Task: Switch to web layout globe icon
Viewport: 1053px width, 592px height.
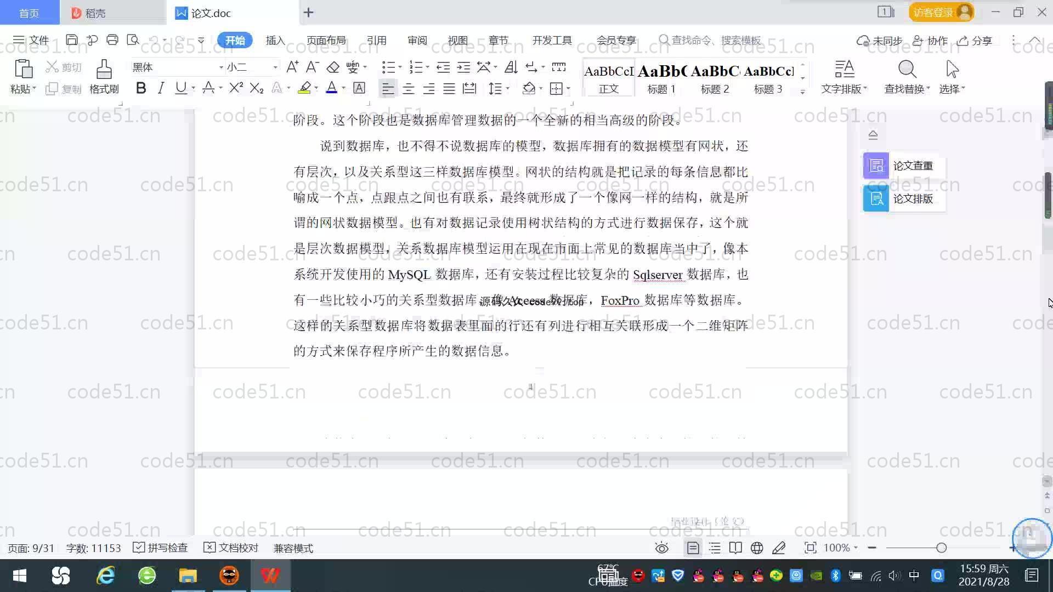Action: (x=757, y=548)
